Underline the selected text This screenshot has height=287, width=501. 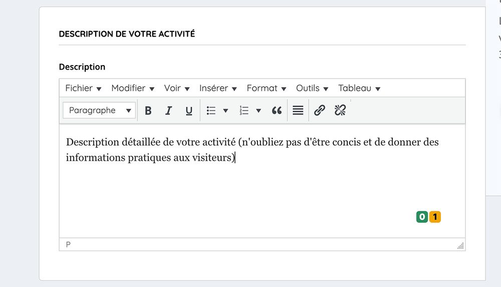(x=189, y=111)
